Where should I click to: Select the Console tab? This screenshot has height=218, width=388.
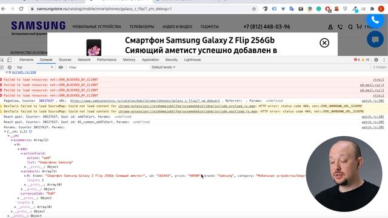pyautogui.click(x=46, y=60)
